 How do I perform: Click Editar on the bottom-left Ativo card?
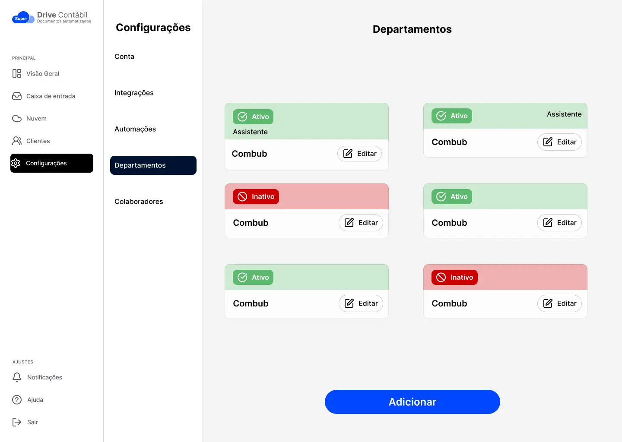click(x=361, y=303)
